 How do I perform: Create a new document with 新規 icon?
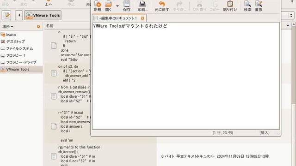(98, 6)
